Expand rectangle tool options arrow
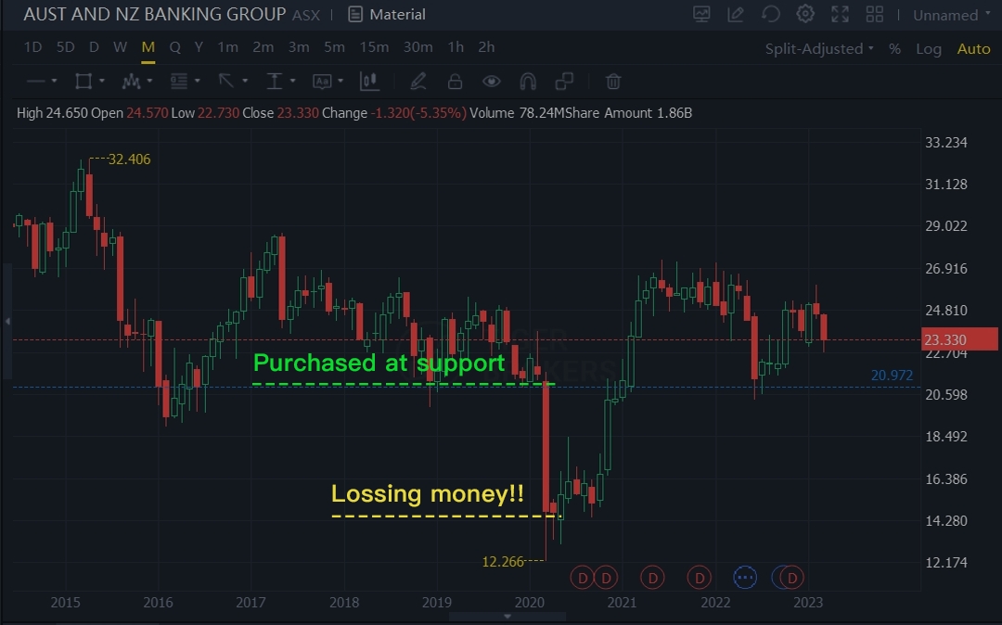This screenshot has height=625, width=1002. [x=102, y=81]
